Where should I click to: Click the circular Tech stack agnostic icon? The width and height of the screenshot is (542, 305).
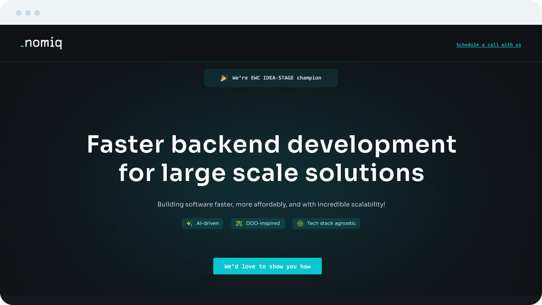pyautogui.click(x=300, y=224)
